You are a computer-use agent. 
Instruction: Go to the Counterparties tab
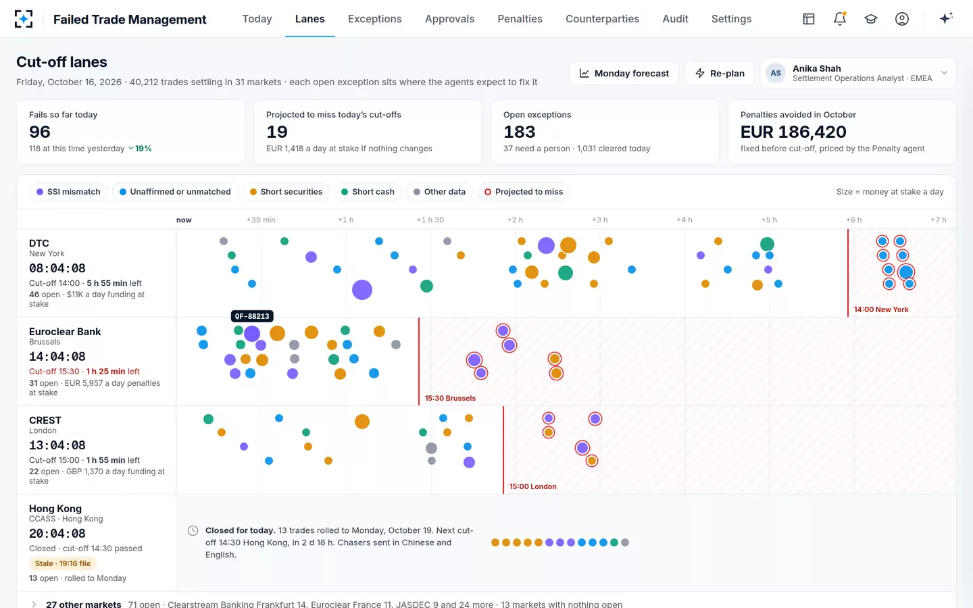pos(602,19)
